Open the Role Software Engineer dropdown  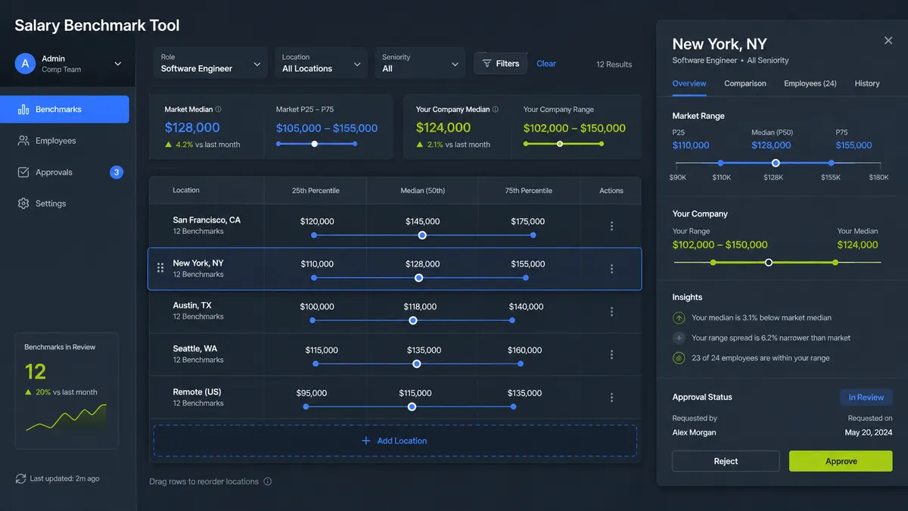(x=210, y=63)
